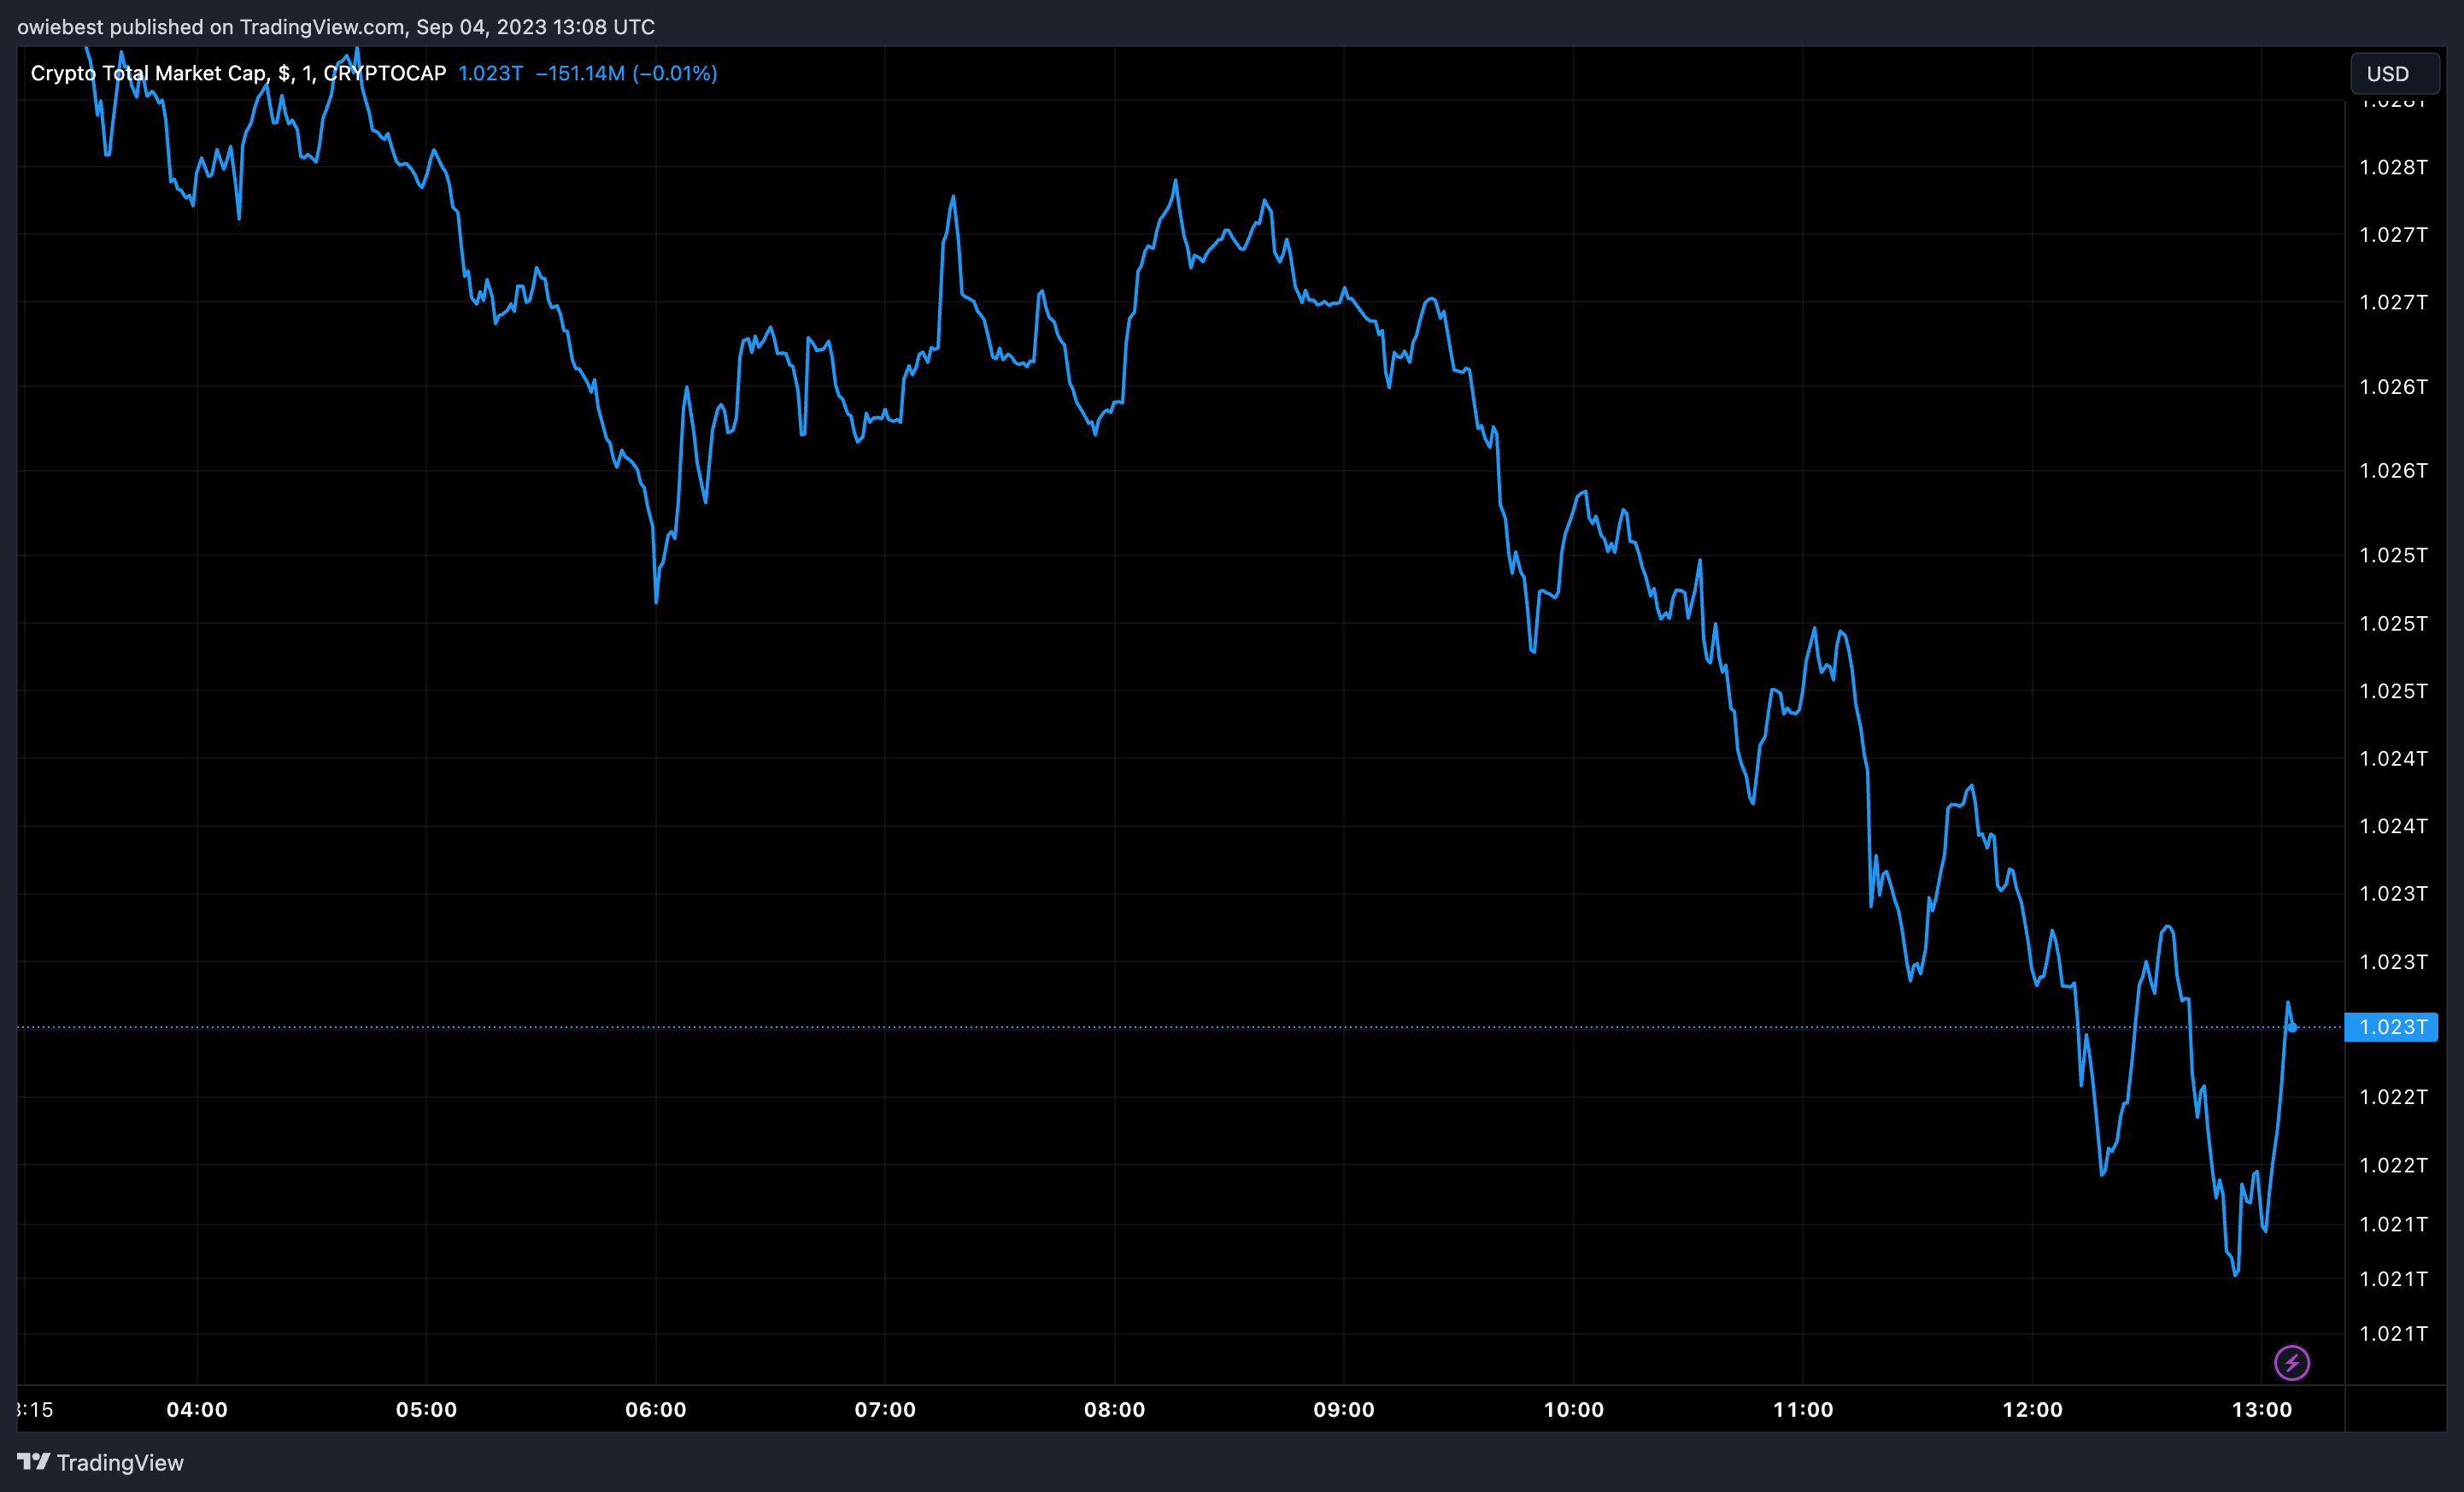Click the last price dot on the line

2292,1027
